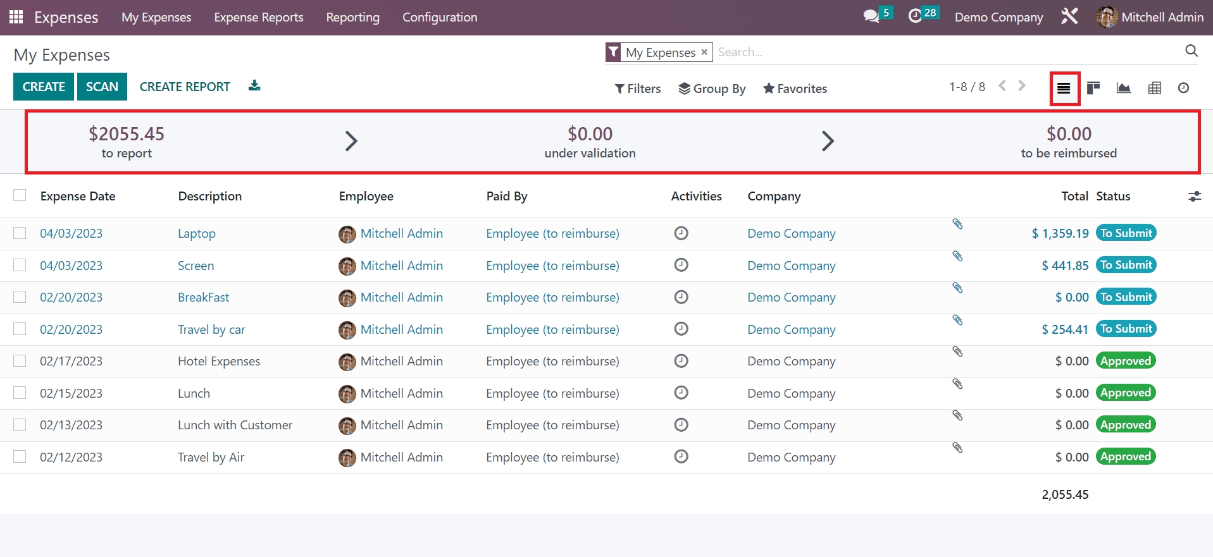Select the Hotel Expenses row checkbox

coord(20,361)
